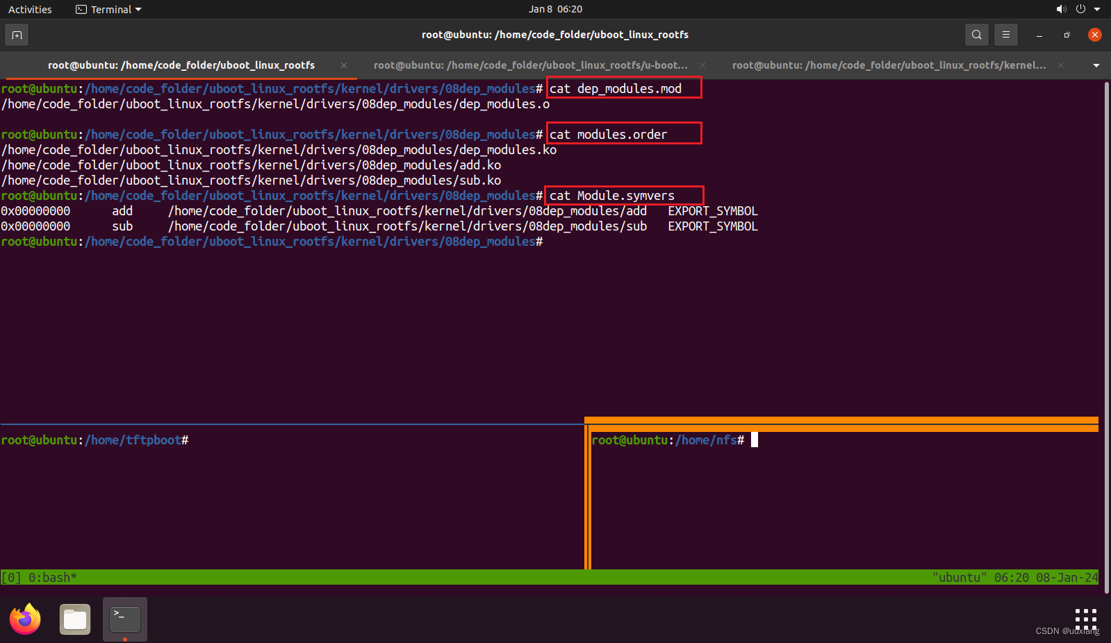The image size is (1111, 643).
Task: Minimize the terminal window
Action: (x=1039, y=35)
